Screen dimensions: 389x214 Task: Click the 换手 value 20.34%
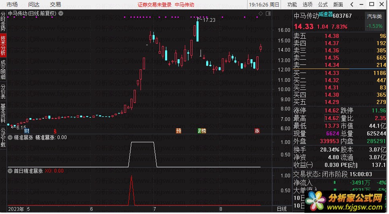point(329,150)
